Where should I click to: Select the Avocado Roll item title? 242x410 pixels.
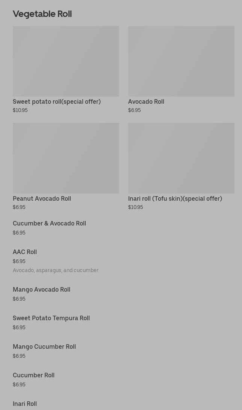coord(146,102)
